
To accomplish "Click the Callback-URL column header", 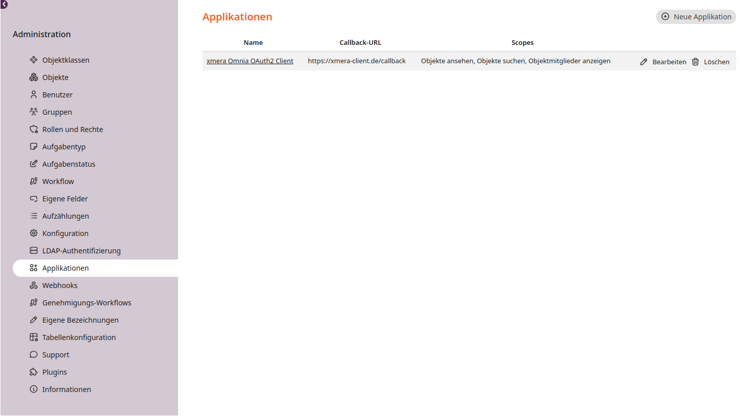I will point(360,43).
